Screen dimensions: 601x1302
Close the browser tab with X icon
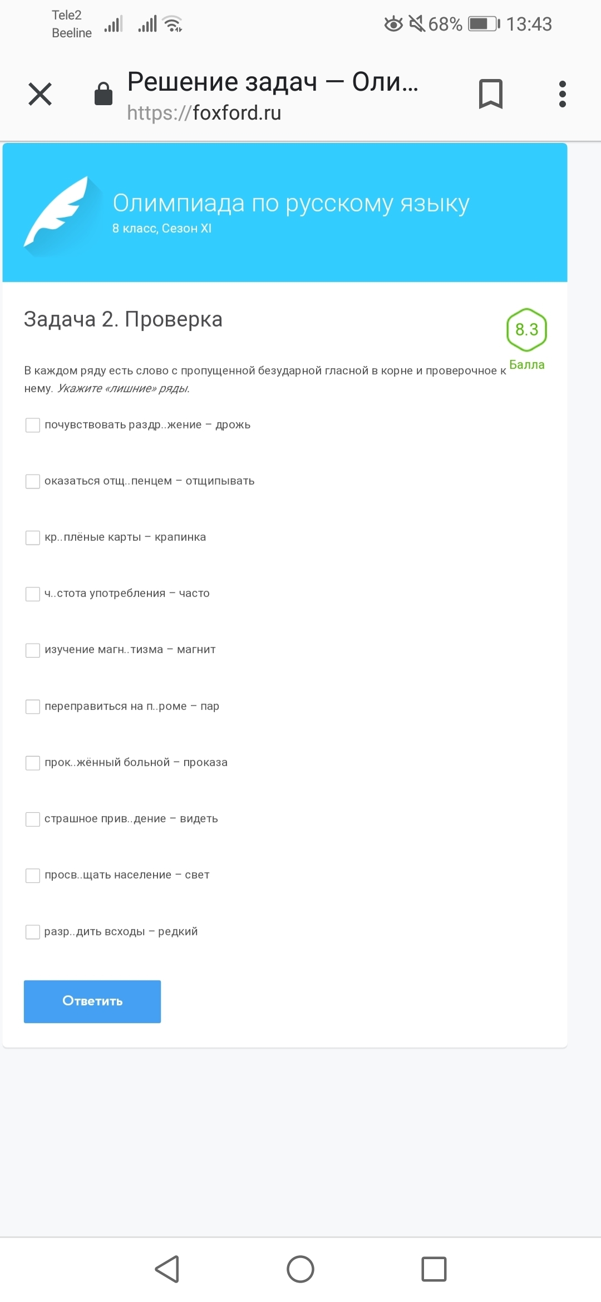coord(40,94)
